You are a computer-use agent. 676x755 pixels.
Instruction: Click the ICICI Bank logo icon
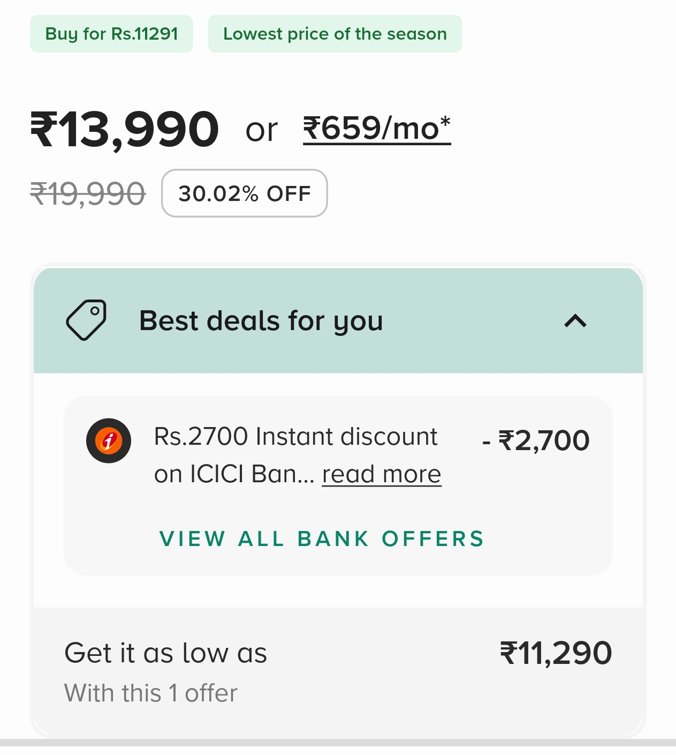pos(109,440)
